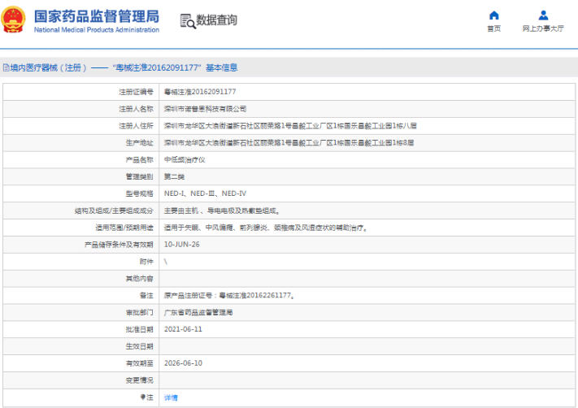Screen dimensions: 578x408
Task: Open 网上办事大厅 user icon
Action: pos(543,15)
